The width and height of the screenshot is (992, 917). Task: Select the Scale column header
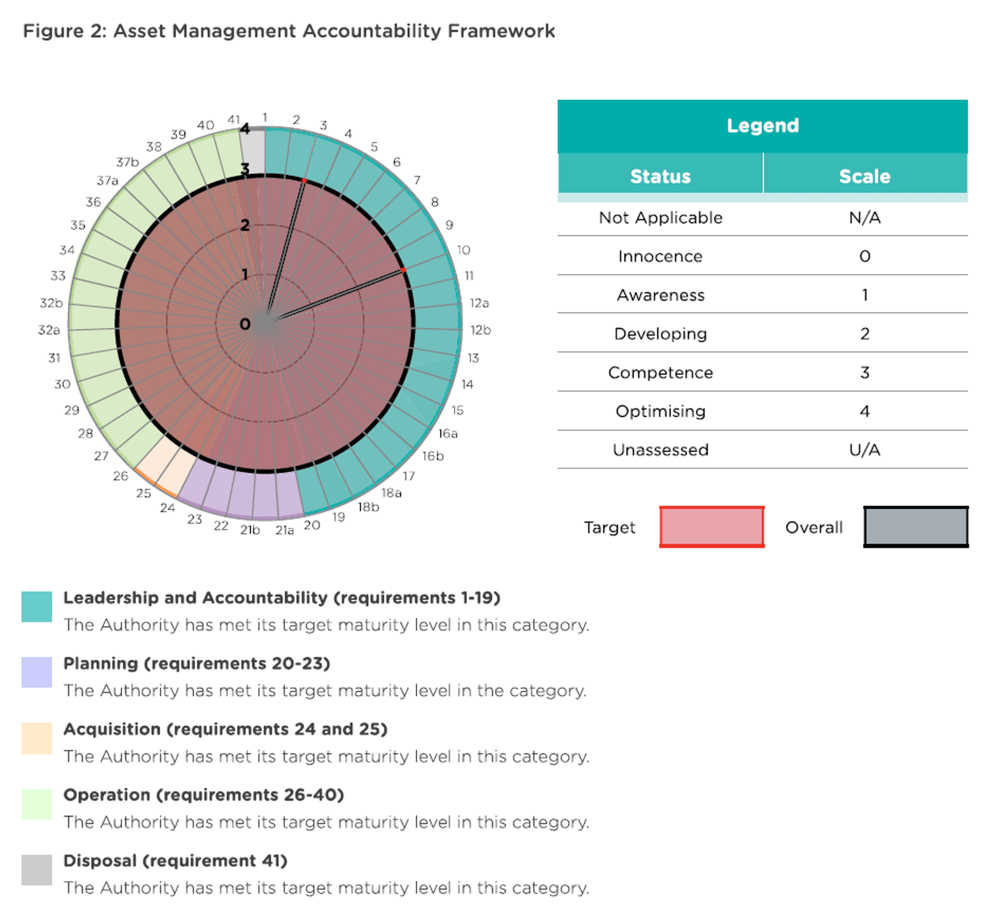[x=865, y=176]
